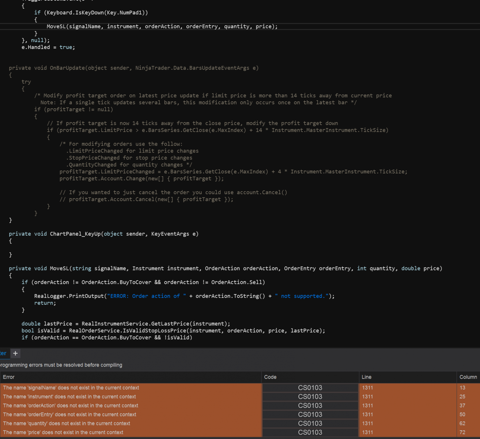Click the first CS0103 code cell

tap(310, 387)
